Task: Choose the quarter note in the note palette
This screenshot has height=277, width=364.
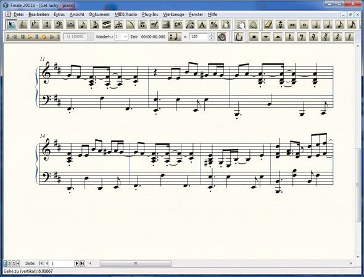Action: pos(328,25)
